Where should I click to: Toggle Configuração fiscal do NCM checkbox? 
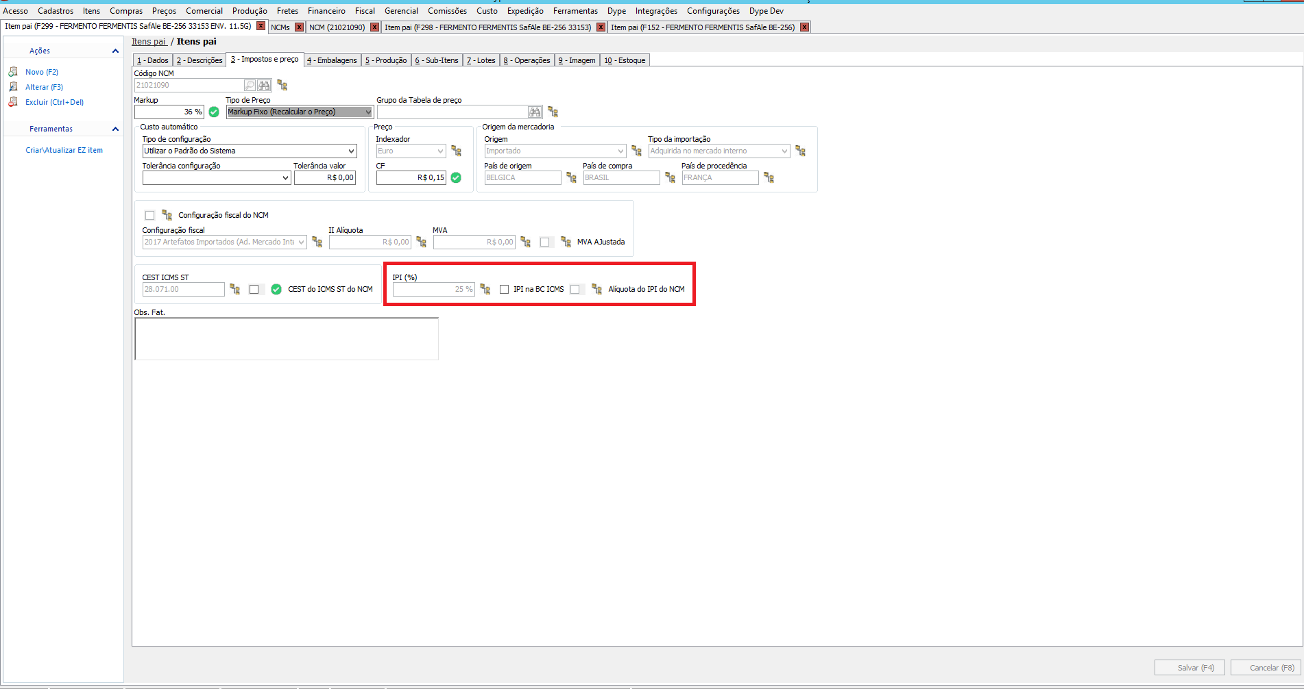(x=150, y=216)
